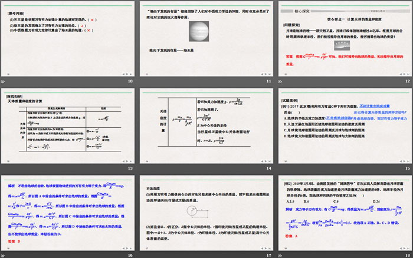413x258 pixels.
Task: Select slide 16 with blue 解析 solution text
Action: point(69,213)
